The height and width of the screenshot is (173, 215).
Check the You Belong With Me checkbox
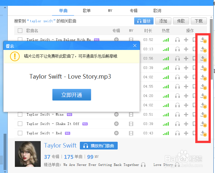point(20,39)
